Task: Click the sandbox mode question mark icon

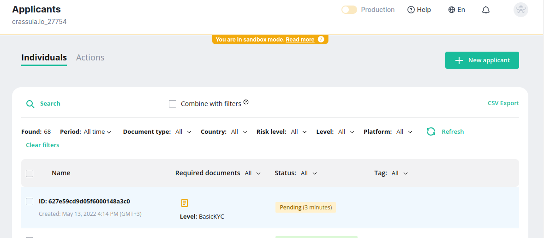Action: pyautogui.click(x=321, y=40)
